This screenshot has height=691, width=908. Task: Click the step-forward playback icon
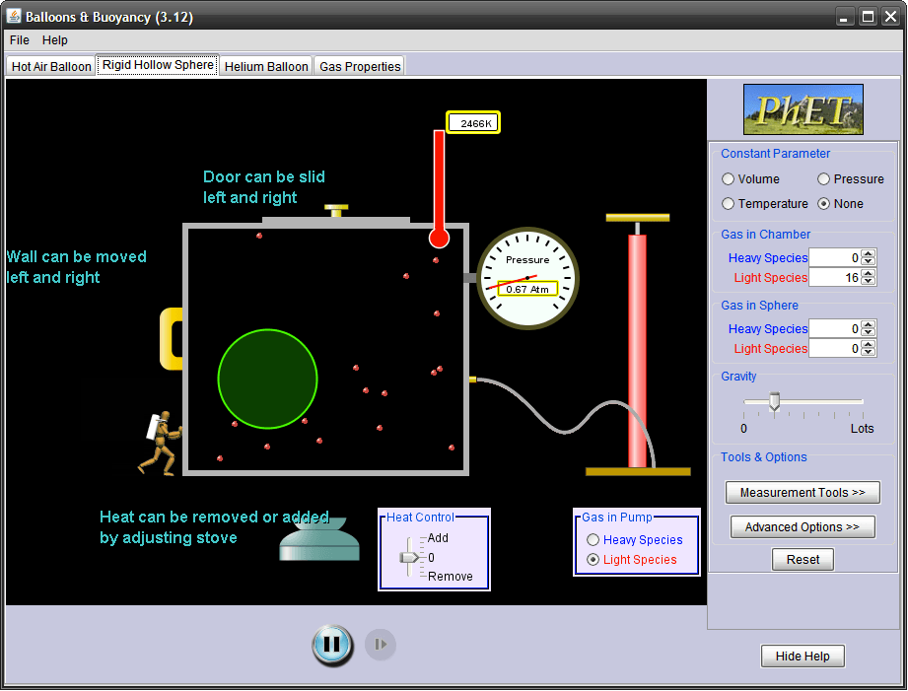(381, 643)
